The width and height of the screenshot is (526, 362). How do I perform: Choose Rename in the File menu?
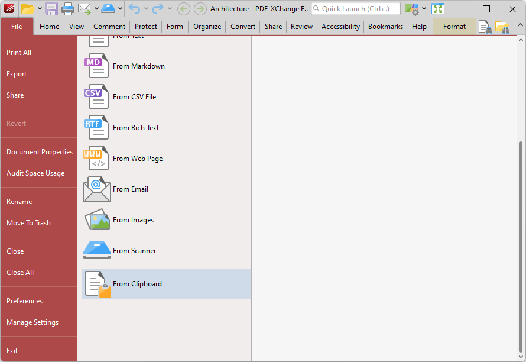pyautogui.click(x=38, y=202)
